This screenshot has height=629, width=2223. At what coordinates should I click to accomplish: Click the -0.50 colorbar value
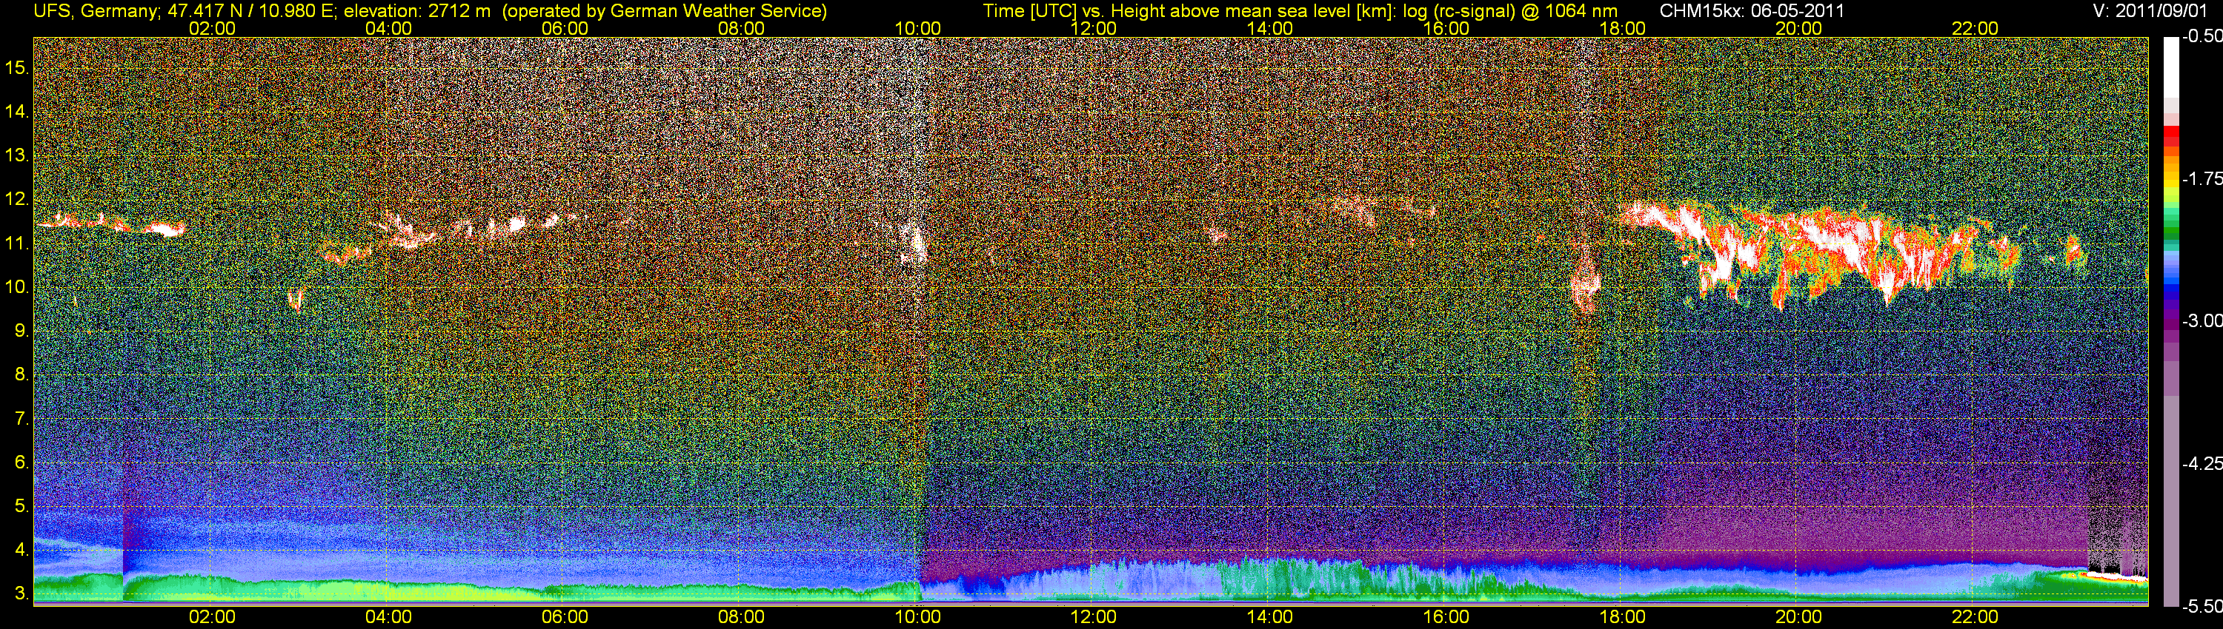(x=2202, y=37)
